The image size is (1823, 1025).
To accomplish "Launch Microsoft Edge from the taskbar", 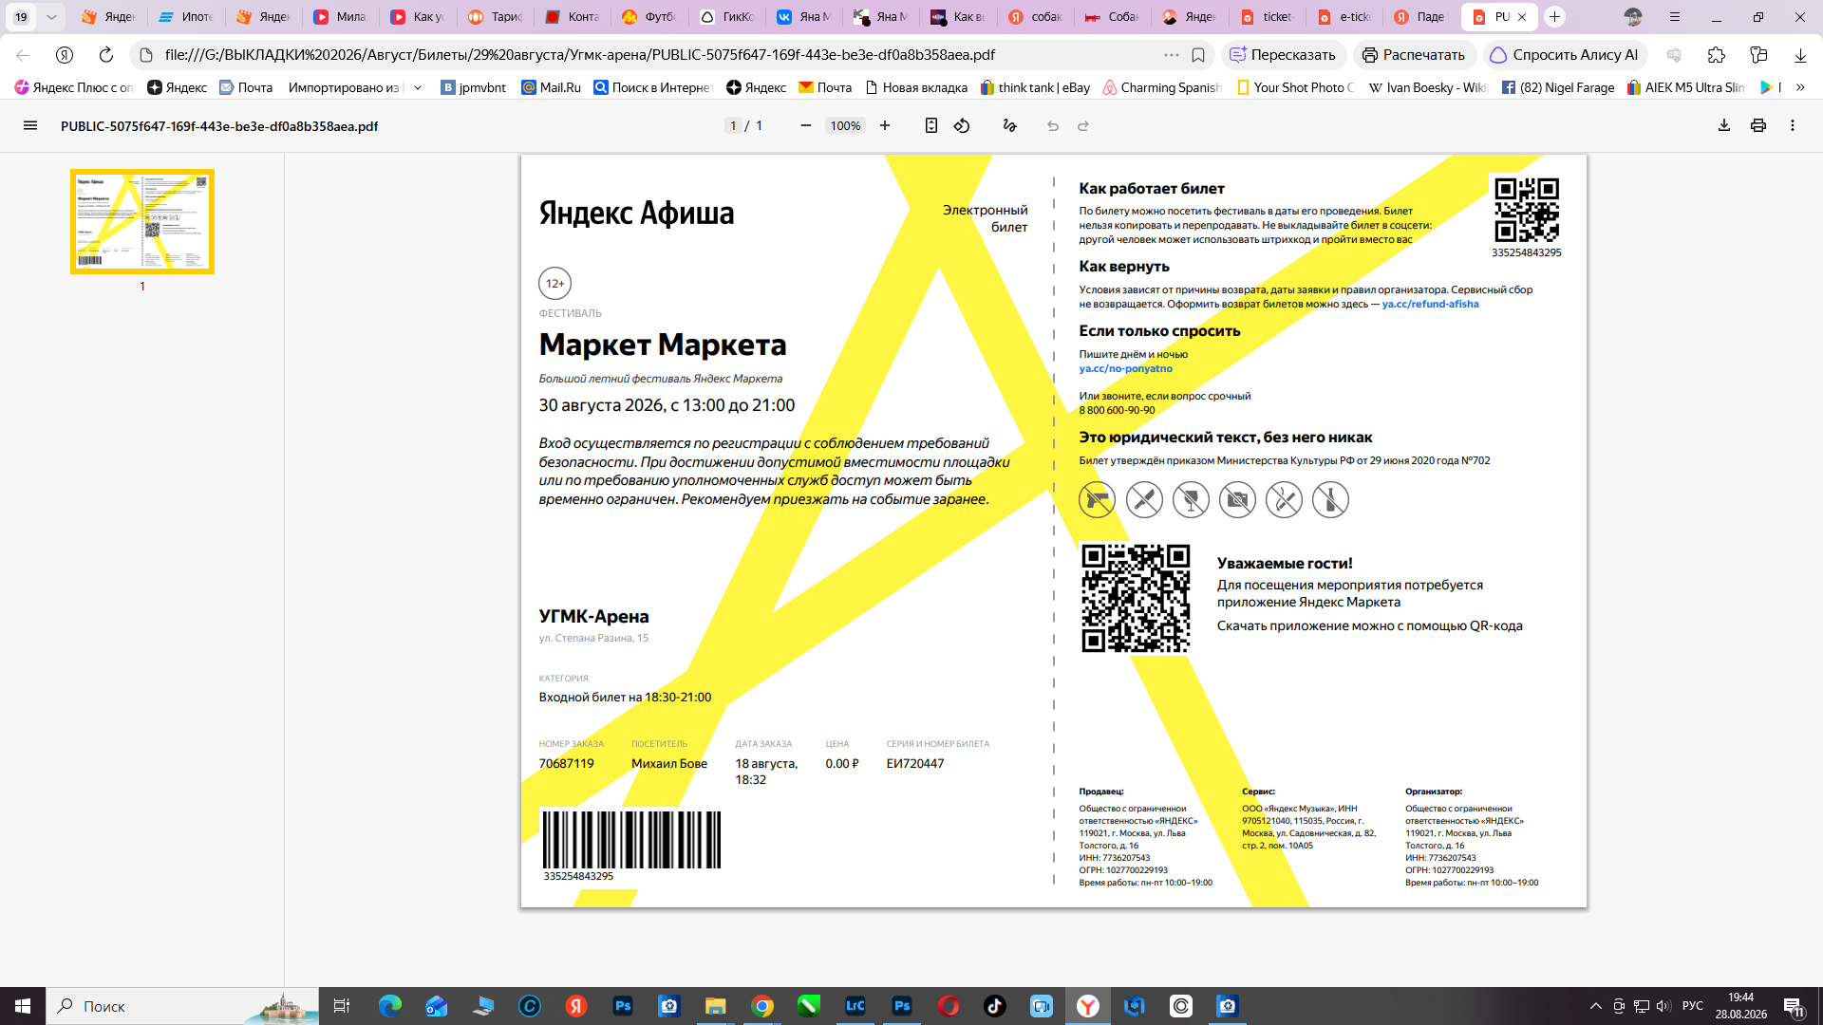I will point(390,1006).
